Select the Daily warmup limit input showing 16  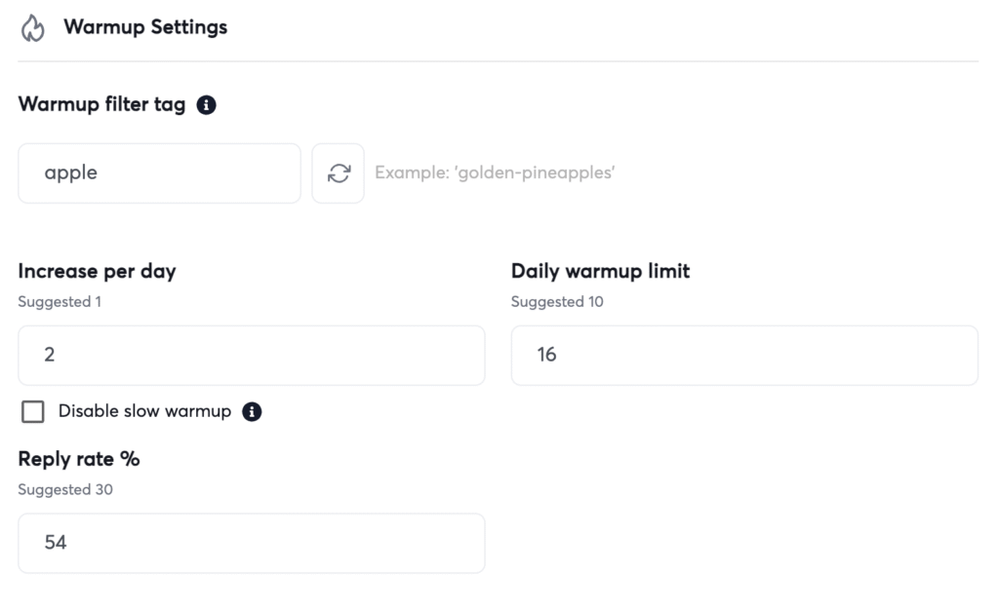tap(743, 355)
